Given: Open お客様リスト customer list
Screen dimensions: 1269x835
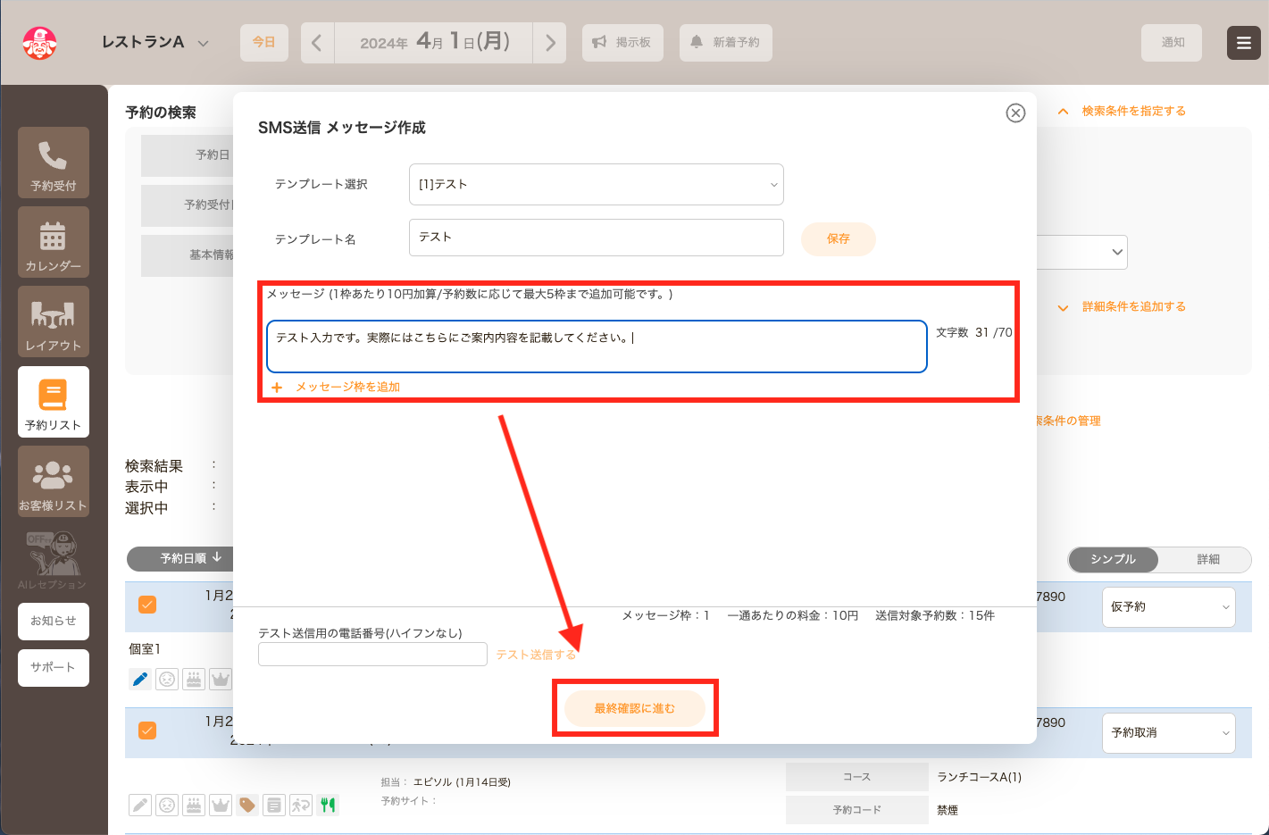Looking at the screenshot, I should (x=54, y=481).
